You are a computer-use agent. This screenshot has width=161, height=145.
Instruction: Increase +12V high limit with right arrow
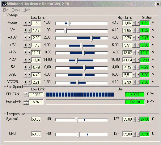[x=138, y=52]
